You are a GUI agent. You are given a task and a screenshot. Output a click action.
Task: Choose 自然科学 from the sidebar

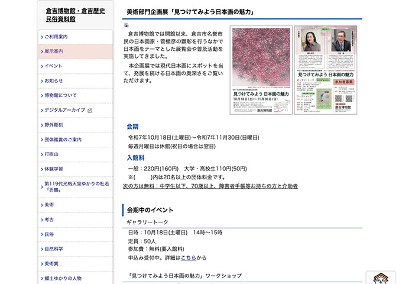[53, 249]
